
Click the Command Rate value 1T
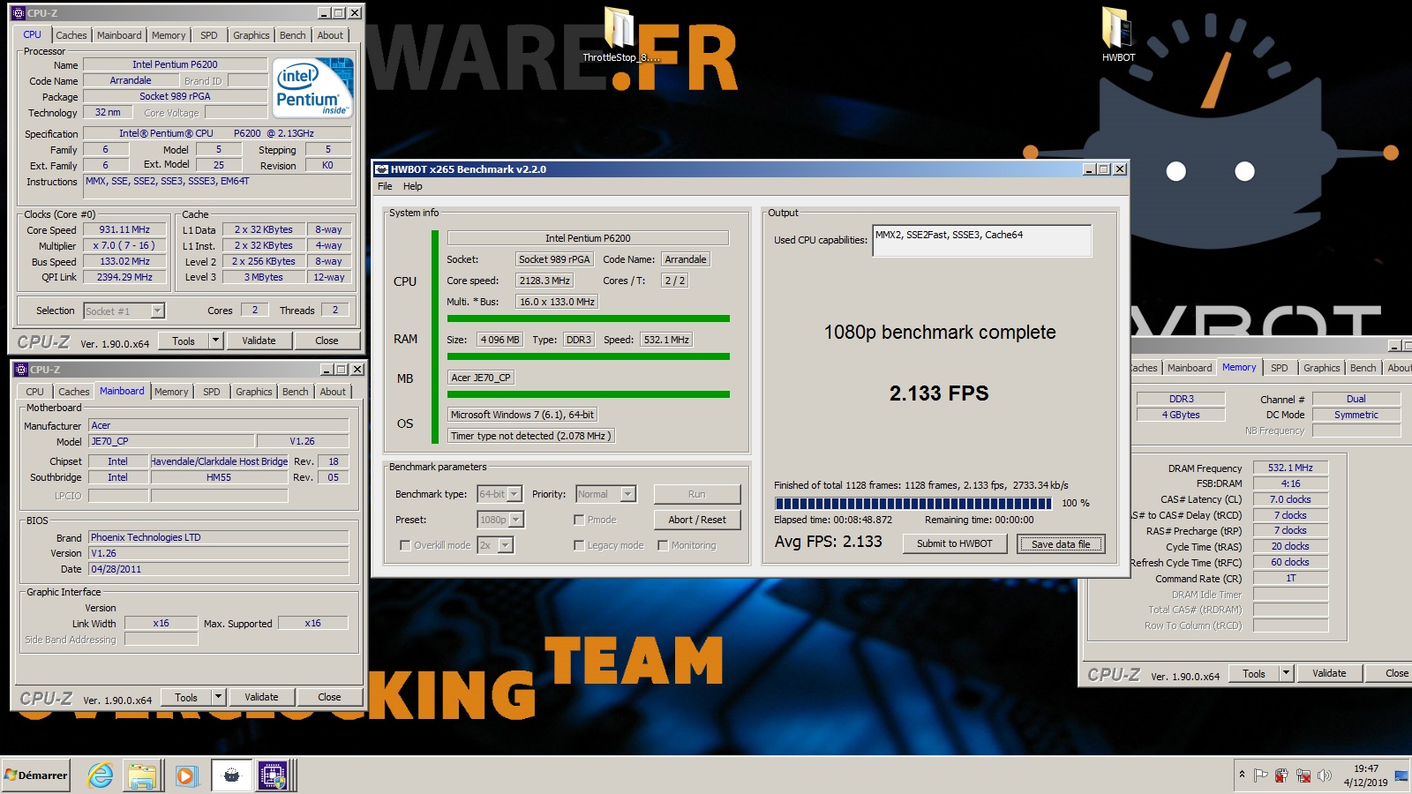click(1290, 578)
